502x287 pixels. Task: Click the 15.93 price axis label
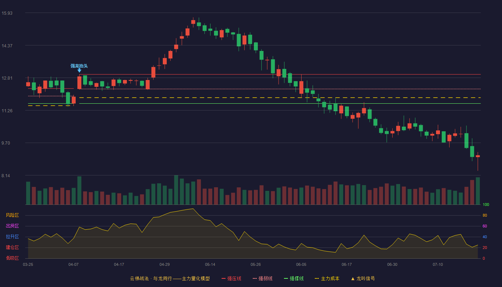(x=7, y=13)
